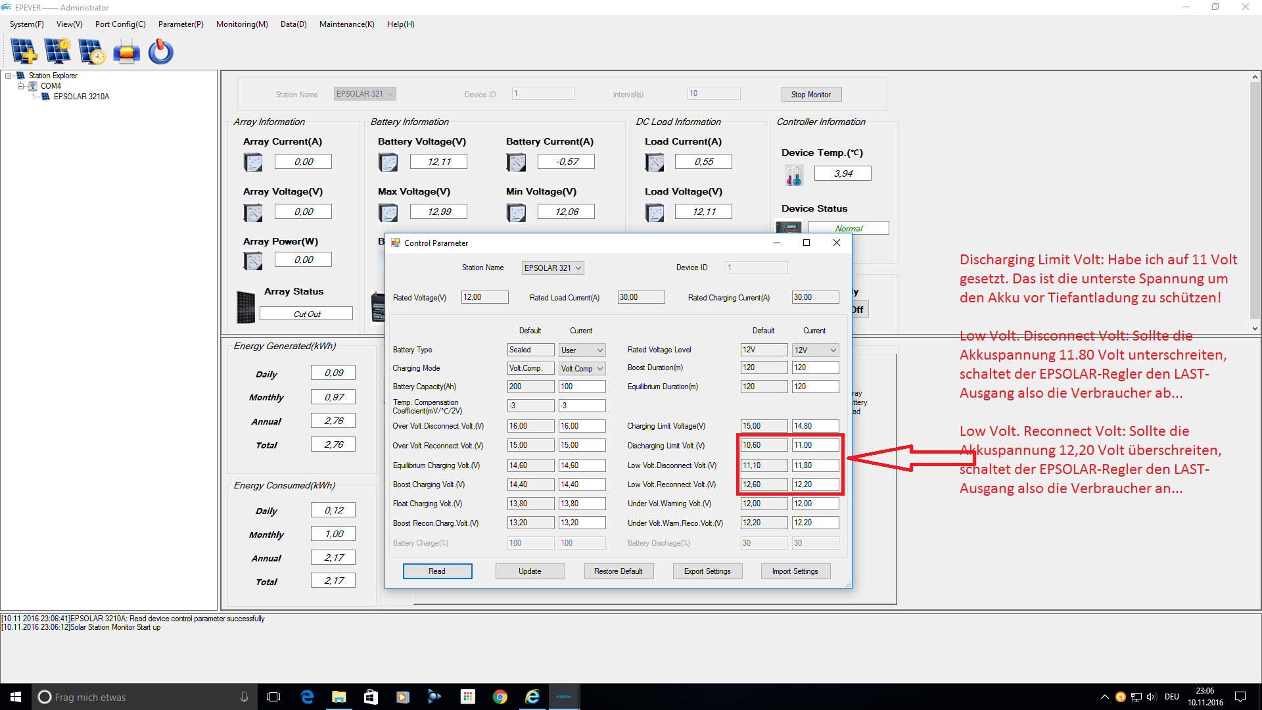
Task: Click the blue power button icon
Action: coord(160,51)
